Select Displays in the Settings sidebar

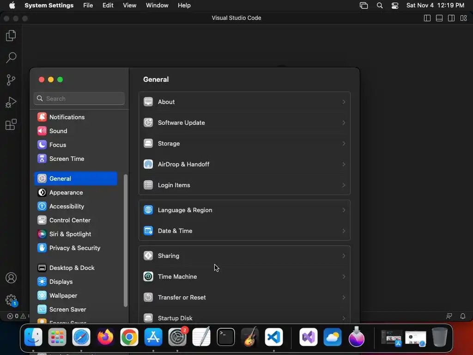(x=75, y=282)
